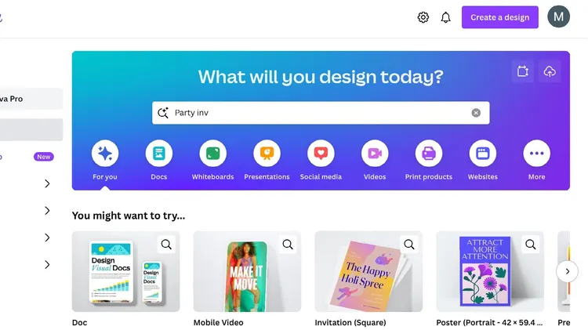
Task: Select the Docs category icon
Action: (159, 153)
